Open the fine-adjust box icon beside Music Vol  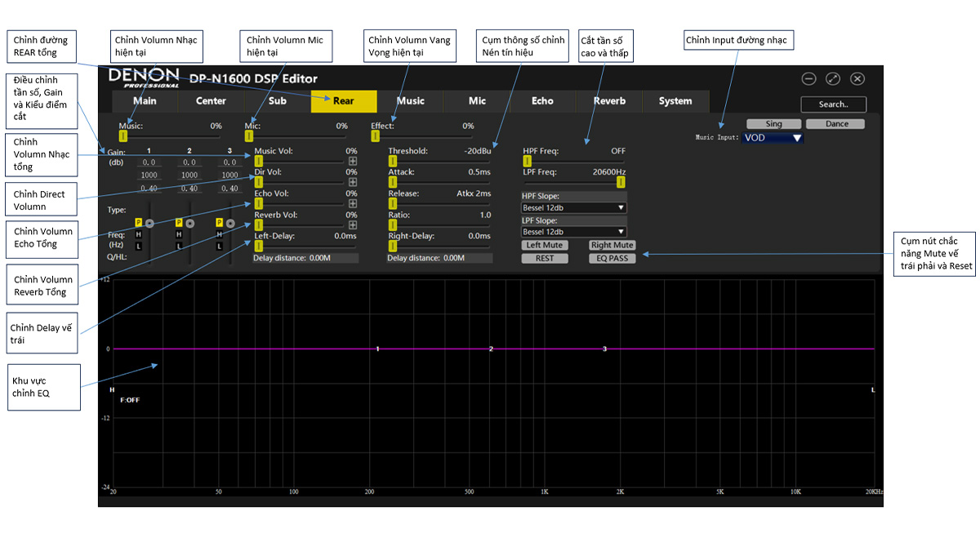(x=353, y=162)
